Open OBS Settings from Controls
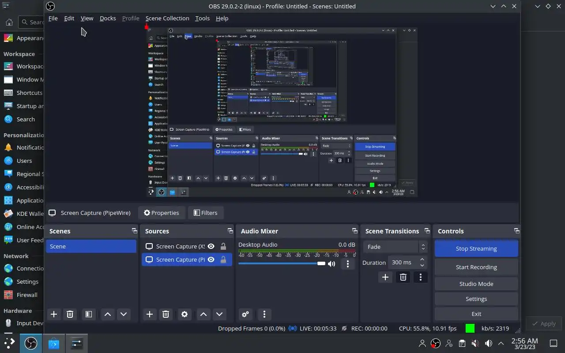The width and height of the screenshot is (565, 353). pyautogui.click(x=476, y=299)
